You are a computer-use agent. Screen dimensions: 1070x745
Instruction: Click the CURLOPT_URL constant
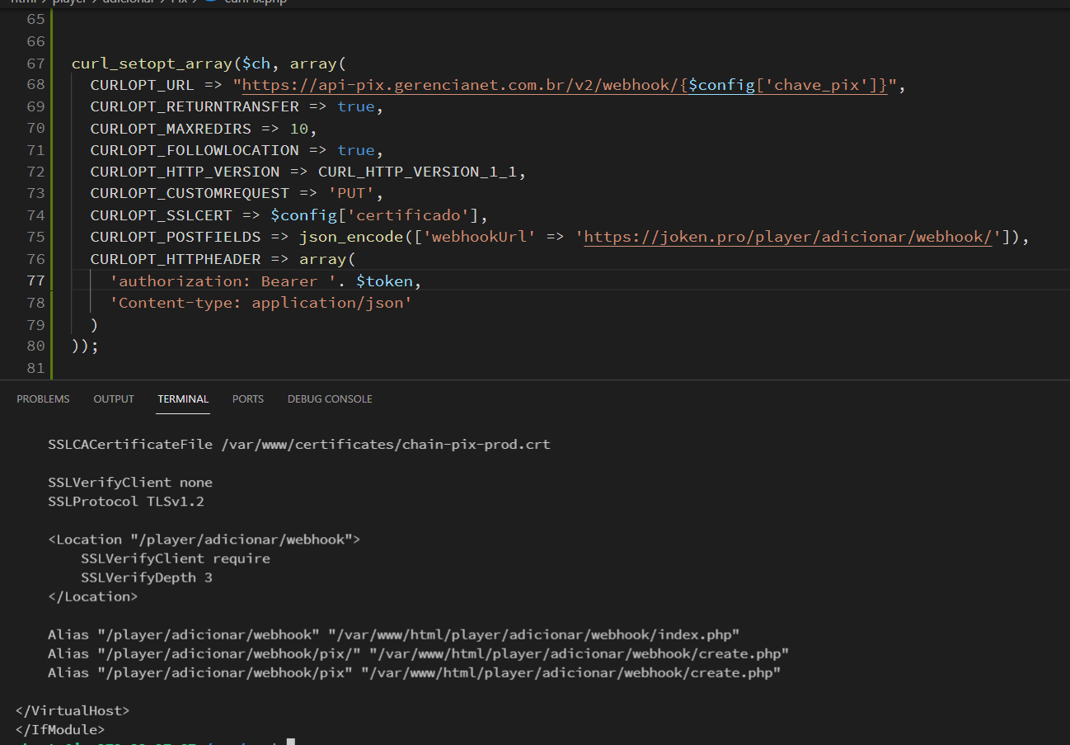tap(143, 85)
